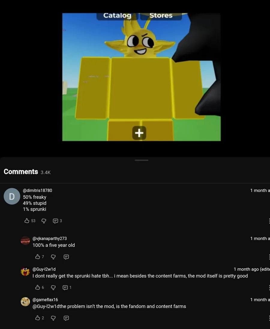Open @dimitris18780's channel from the username
The height and width of the screenshot is (329, 270).
(37, 190)
